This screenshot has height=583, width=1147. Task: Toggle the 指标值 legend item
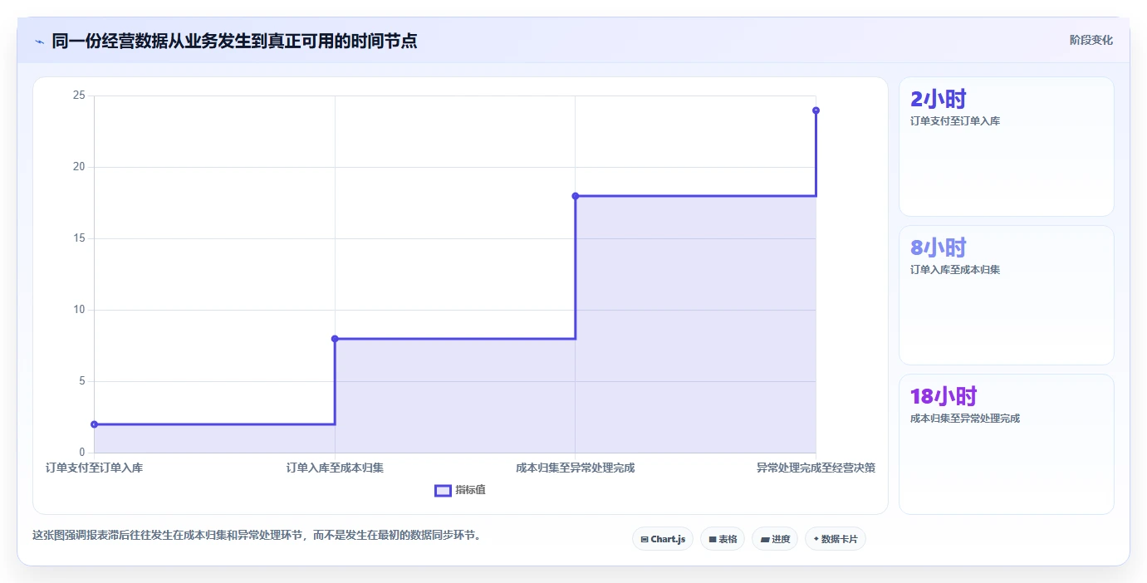point(460,490)
